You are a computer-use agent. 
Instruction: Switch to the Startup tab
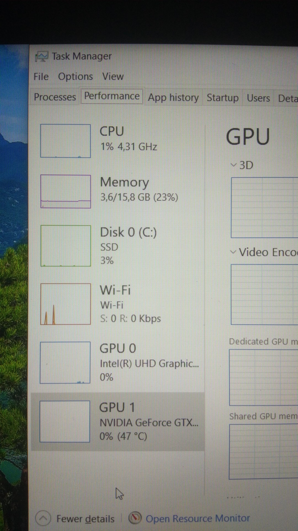223,98
